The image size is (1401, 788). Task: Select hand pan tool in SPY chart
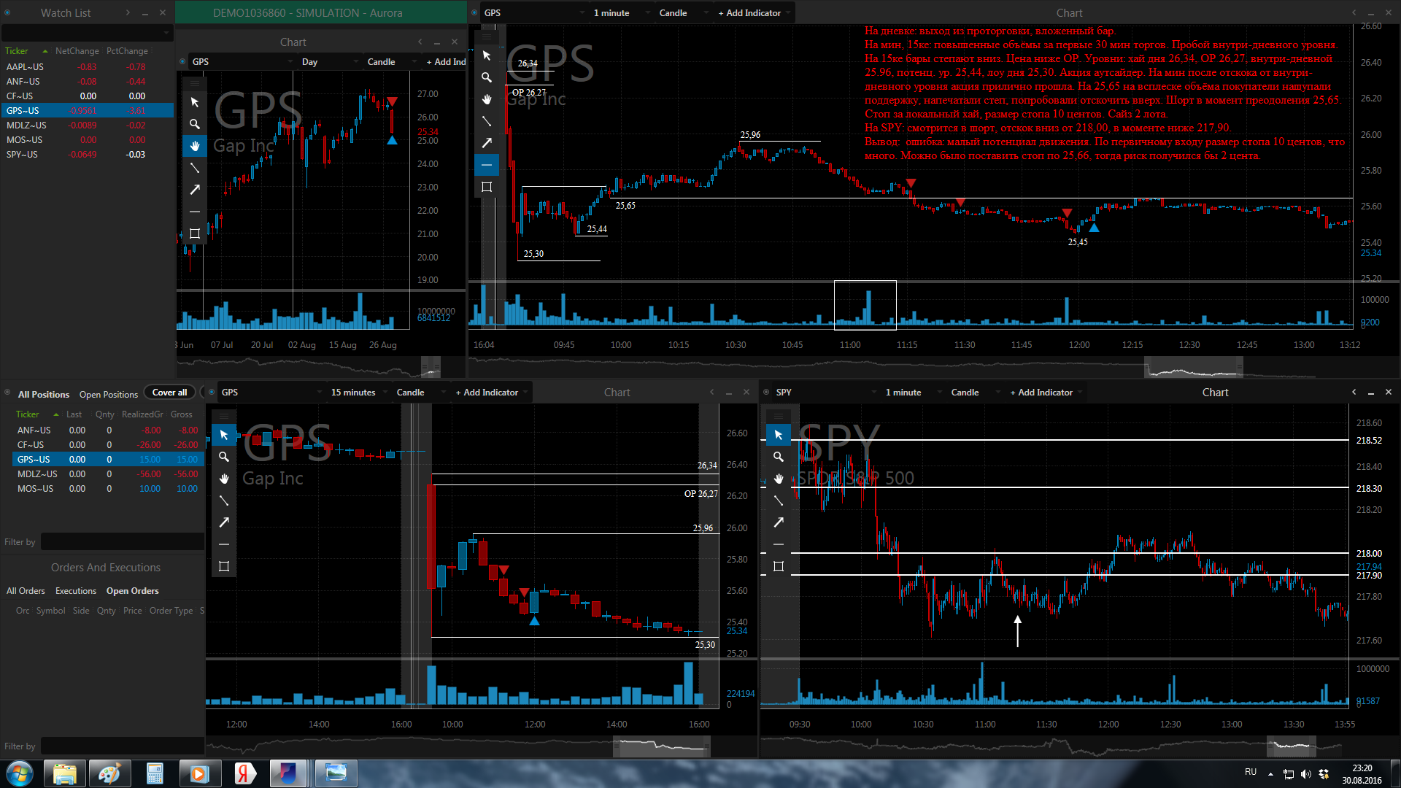coord(779,479)
